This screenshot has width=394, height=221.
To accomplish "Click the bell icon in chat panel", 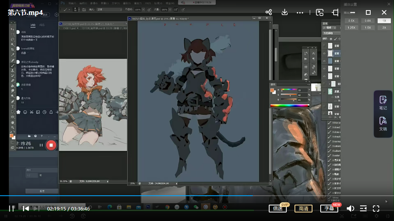I will click(x=51, y=112).
